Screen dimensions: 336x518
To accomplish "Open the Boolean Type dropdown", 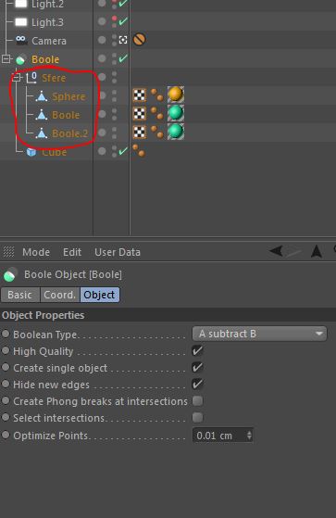I will pyautogui.click(x=259, y=334).
